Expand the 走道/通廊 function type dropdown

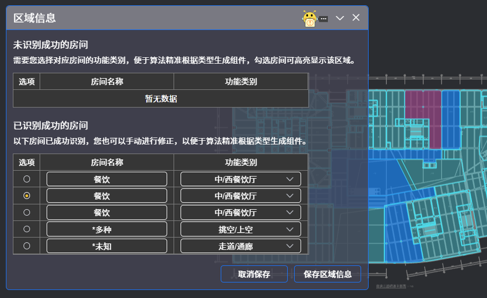(241, 246)
